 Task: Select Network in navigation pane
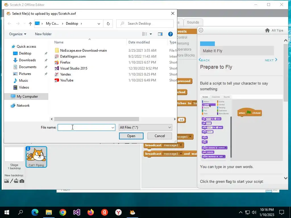tap(23, 106)
